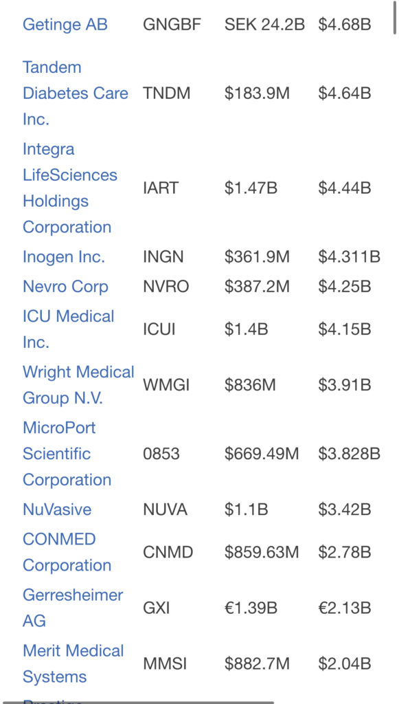Viewport: 399px width, 704px height.
Task: Open Integra LifeSciences Holdings Corporation link
Action: (x=69, y=188)
